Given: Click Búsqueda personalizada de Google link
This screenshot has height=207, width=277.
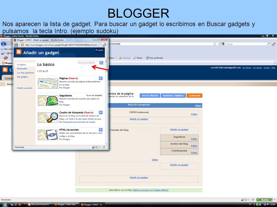Looking at the screenshot, I should tap(79, 122).
